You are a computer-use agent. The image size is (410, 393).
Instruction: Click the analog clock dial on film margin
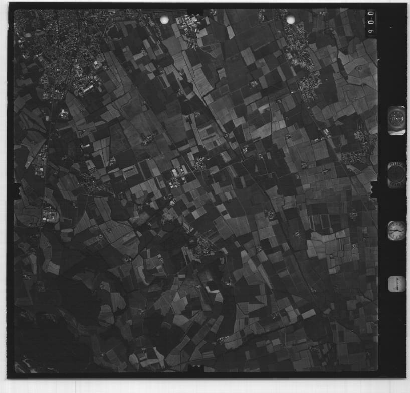(396, 231)
